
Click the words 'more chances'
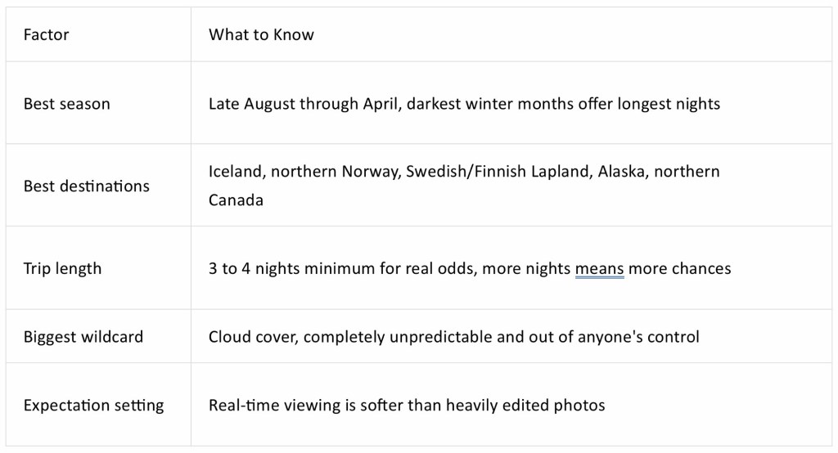pos(679,268)
